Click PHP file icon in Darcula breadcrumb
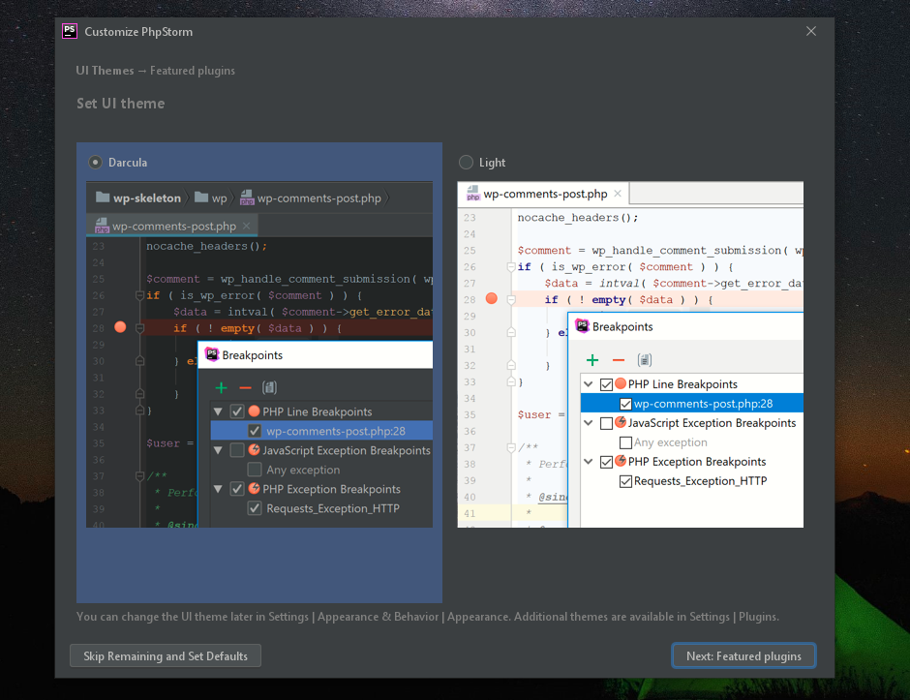Screen dimensions: 910x700 (x=247, y=198)
